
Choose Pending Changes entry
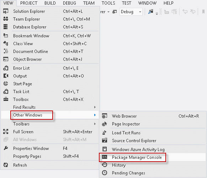tap(153, 173)
